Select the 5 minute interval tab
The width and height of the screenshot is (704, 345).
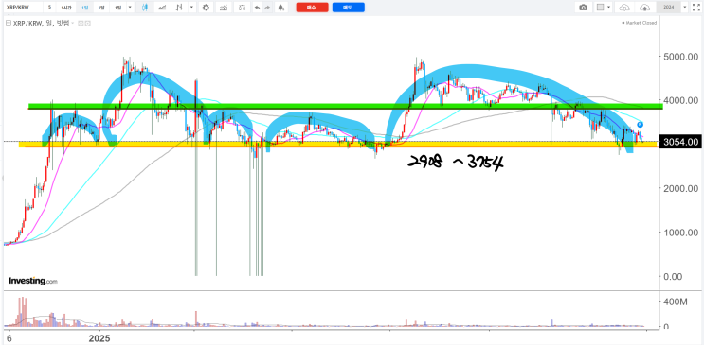click(x=49, y=8)
